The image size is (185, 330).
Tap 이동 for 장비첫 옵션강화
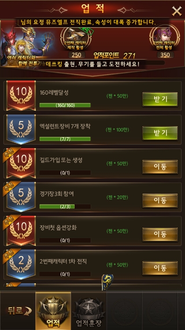click(x=160, y=234)
